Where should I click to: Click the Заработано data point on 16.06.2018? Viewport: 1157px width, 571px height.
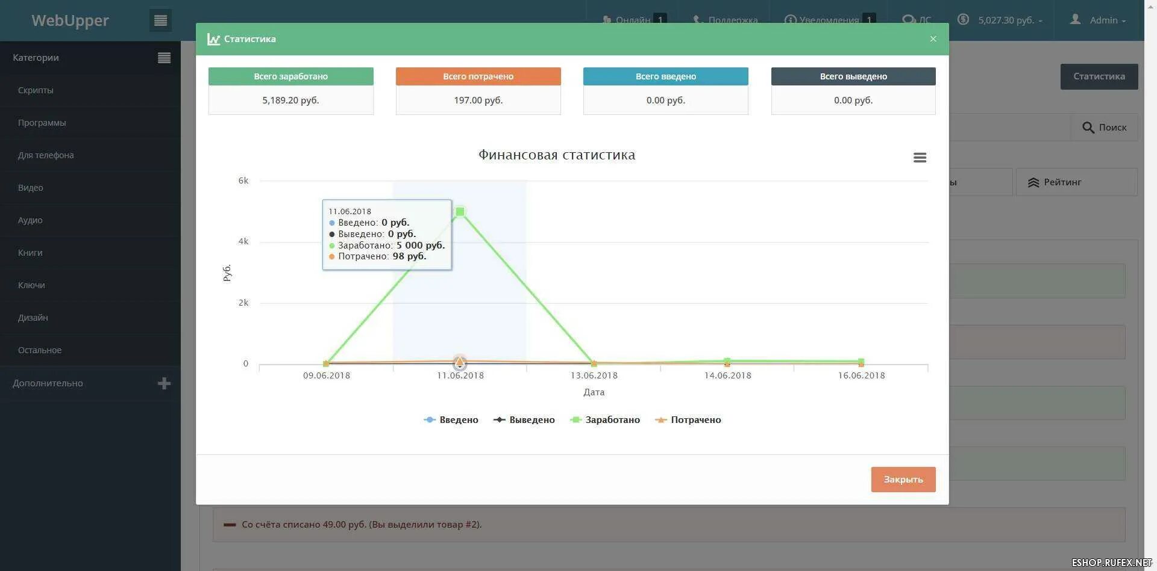click(861, 362)
